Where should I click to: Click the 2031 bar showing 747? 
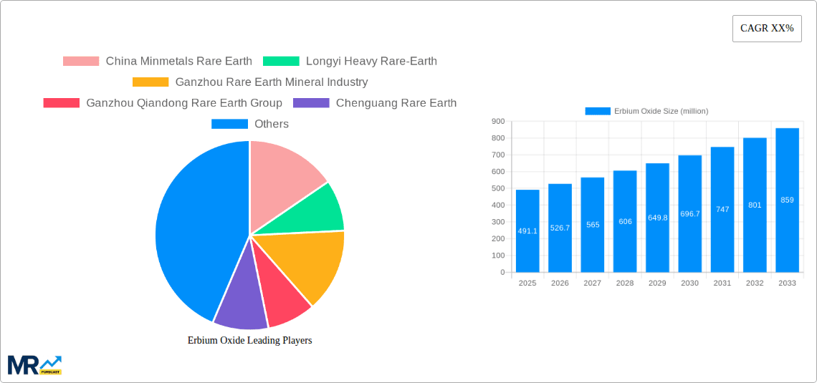[x=722, y=210]
